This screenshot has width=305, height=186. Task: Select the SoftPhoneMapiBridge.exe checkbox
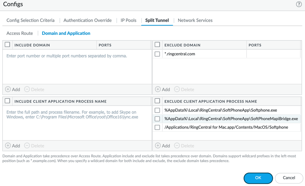pos(157,119)
